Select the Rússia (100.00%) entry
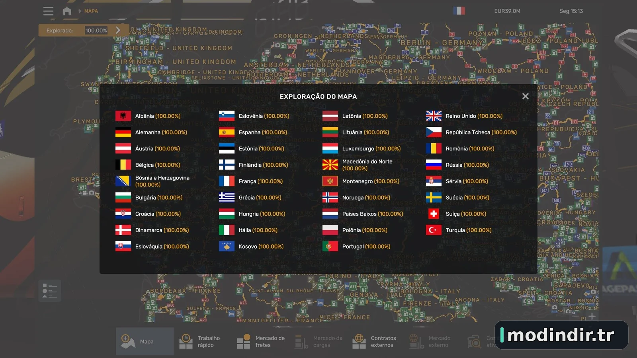This screenshot has height=358, width=637. click(x=457, y=165)
